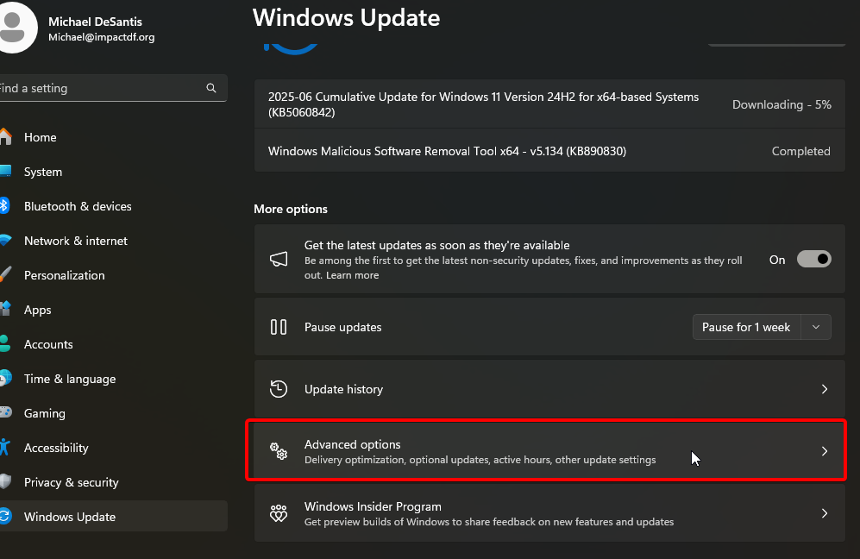Open Privacy & security settings
The height and width of the screenshot is (559, 860).
click(x=72, y=483)
